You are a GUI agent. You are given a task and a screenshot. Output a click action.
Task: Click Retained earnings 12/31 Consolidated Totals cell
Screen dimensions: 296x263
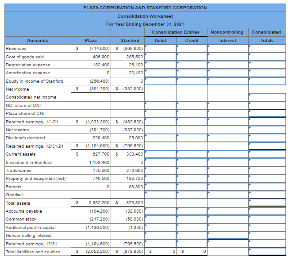(x=267, y=244)
